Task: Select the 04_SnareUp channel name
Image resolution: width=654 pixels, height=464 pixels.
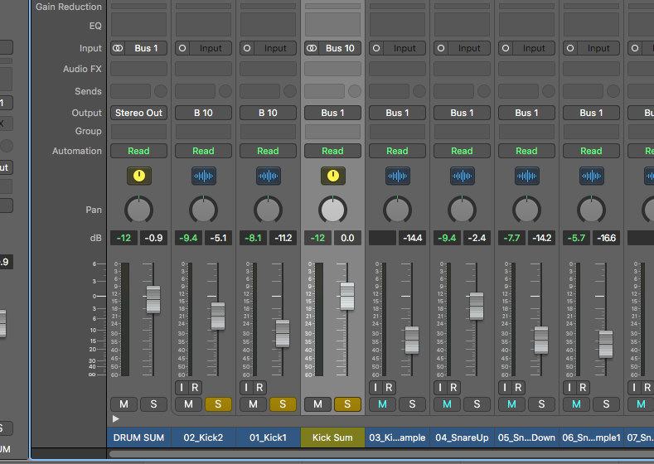Action: [x=463, y=437]
